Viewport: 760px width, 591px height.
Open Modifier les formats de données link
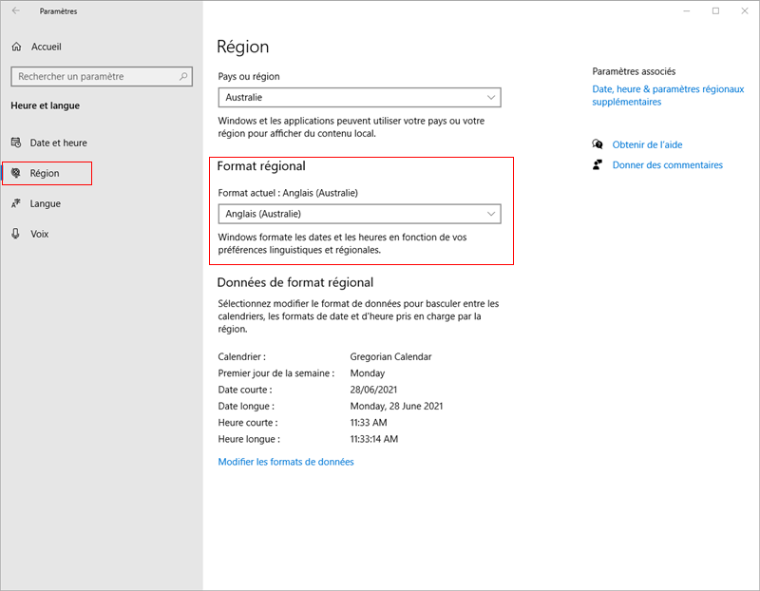[286, 462]
